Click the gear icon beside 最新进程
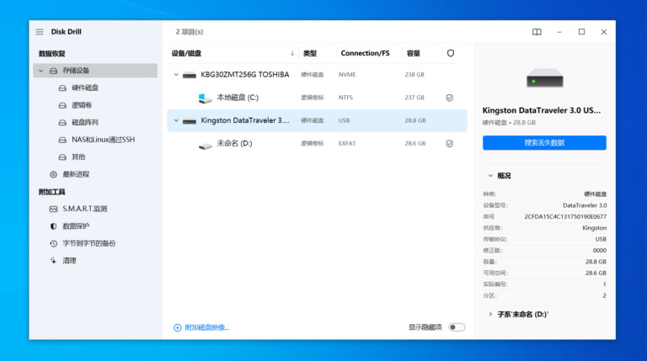Screen dimensions: 647x361 pyautogui.click(x=53, y=174)
